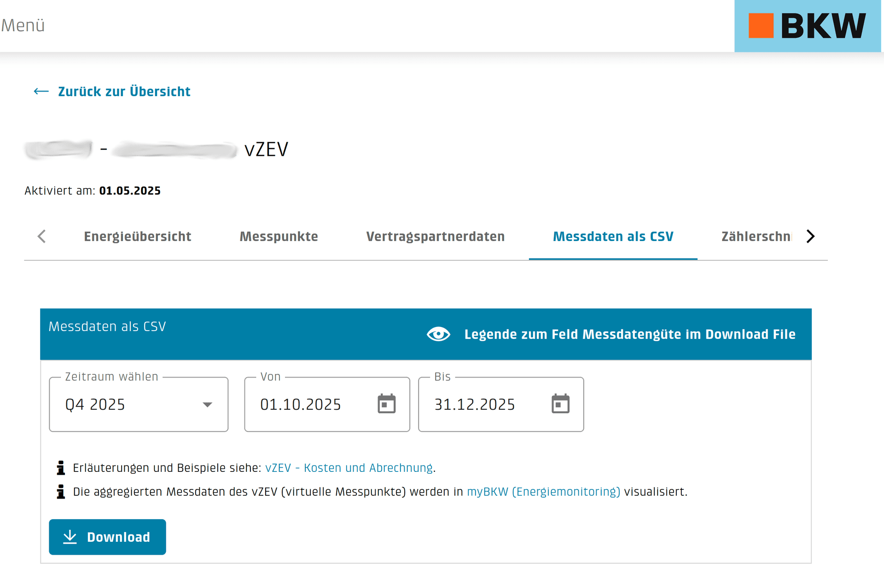Open the Menü navigation
Viewport: 884px width, 568px height.
coord(23,25)
